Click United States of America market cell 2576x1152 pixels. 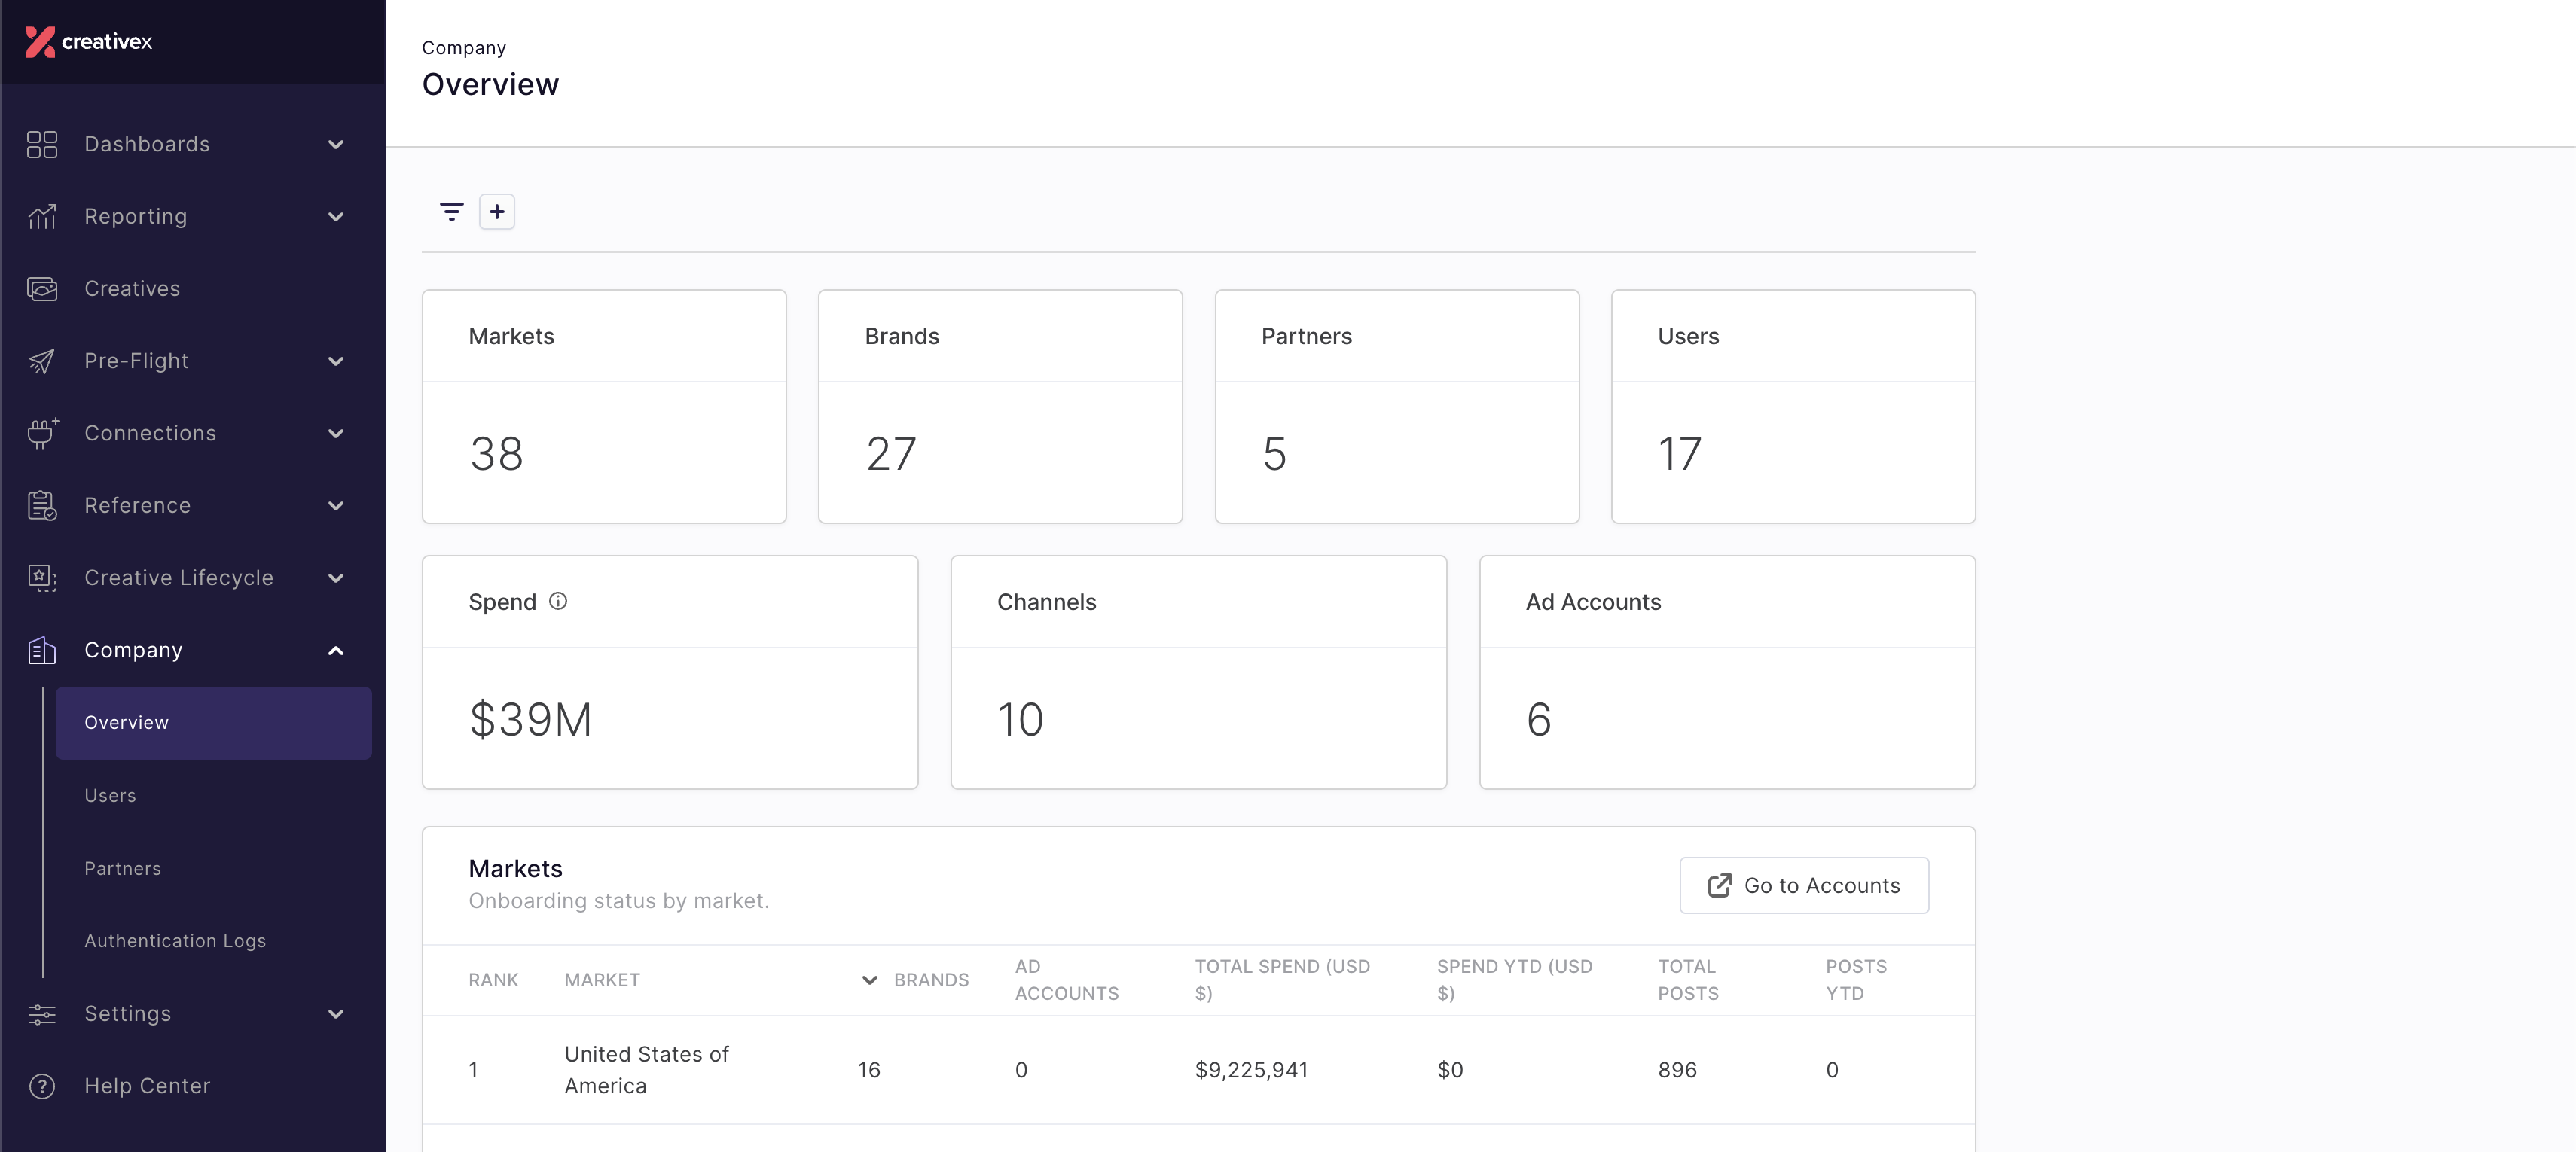click(x=646, y=1070)
